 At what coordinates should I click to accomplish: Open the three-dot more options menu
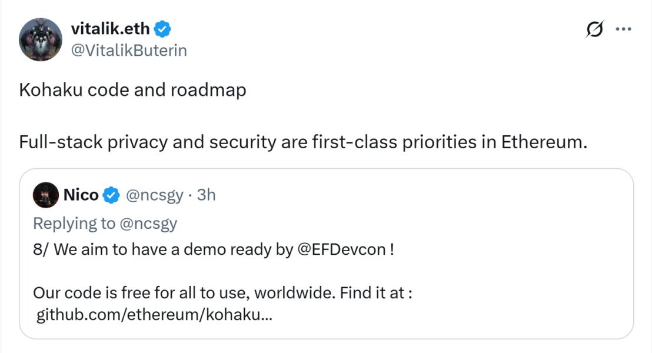coord(623,29)
